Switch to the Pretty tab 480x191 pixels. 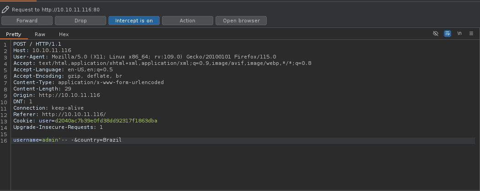(14, 34)
